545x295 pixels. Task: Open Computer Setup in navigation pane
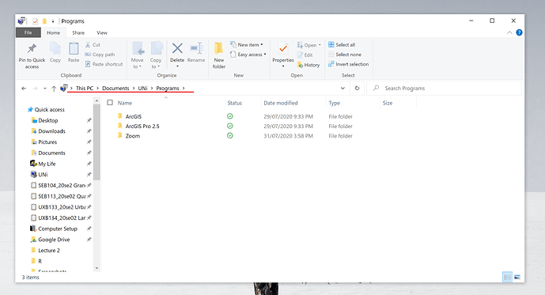point(58,229)
